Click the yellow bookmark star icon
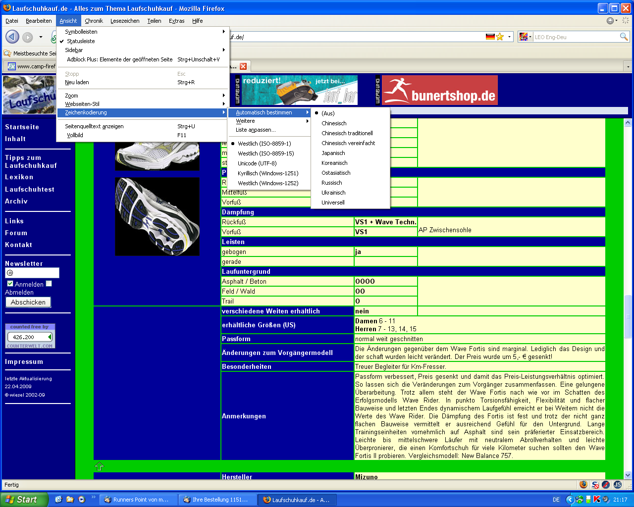Image resolution: width=634 pixels, height=507 pixels. pos(500,37)
